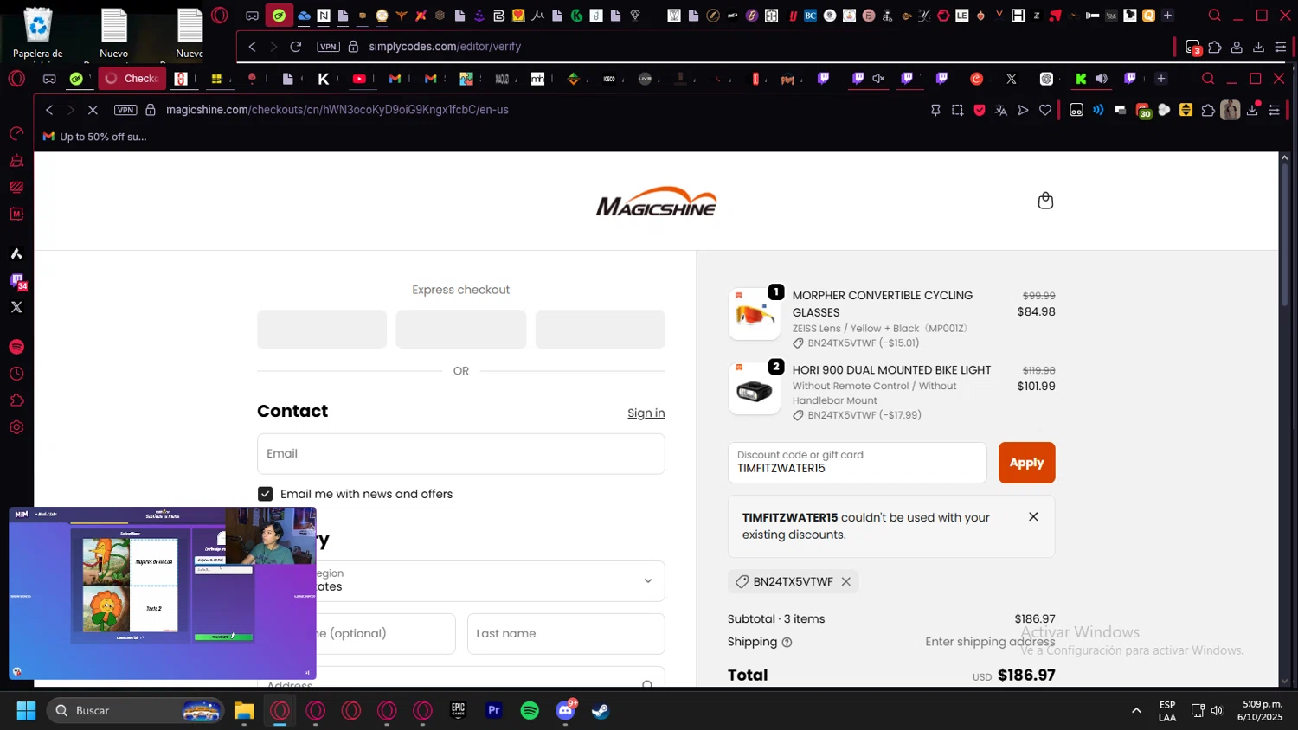Click the VPN badge in magicshine address bar

pyautogui.click(x=125, y=110)
